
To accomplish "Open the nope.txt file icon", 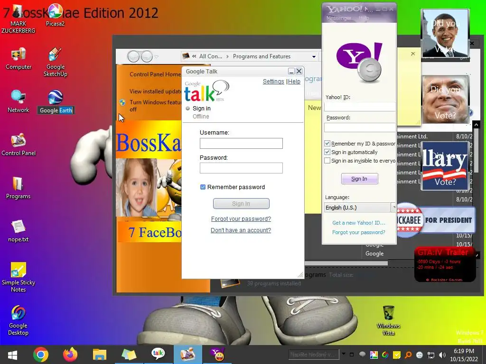I will point(18,231).
